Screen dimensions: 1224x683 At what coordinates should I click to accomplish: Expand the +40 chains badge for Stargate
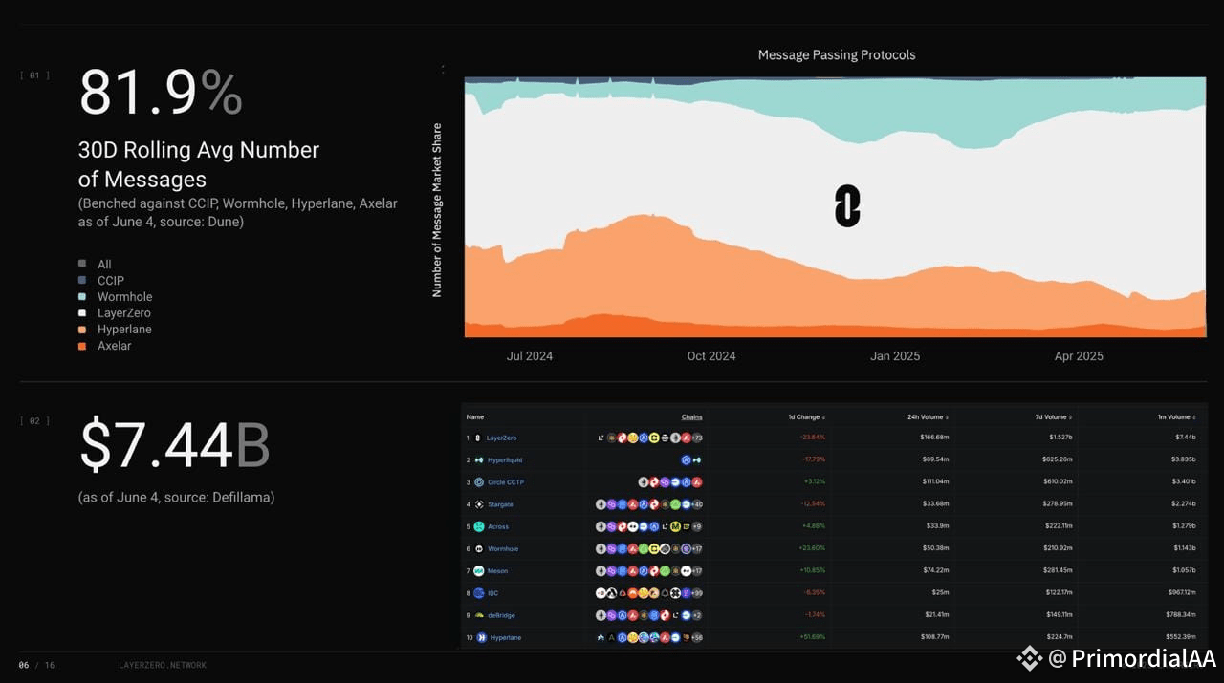click(x=697, y=504)
